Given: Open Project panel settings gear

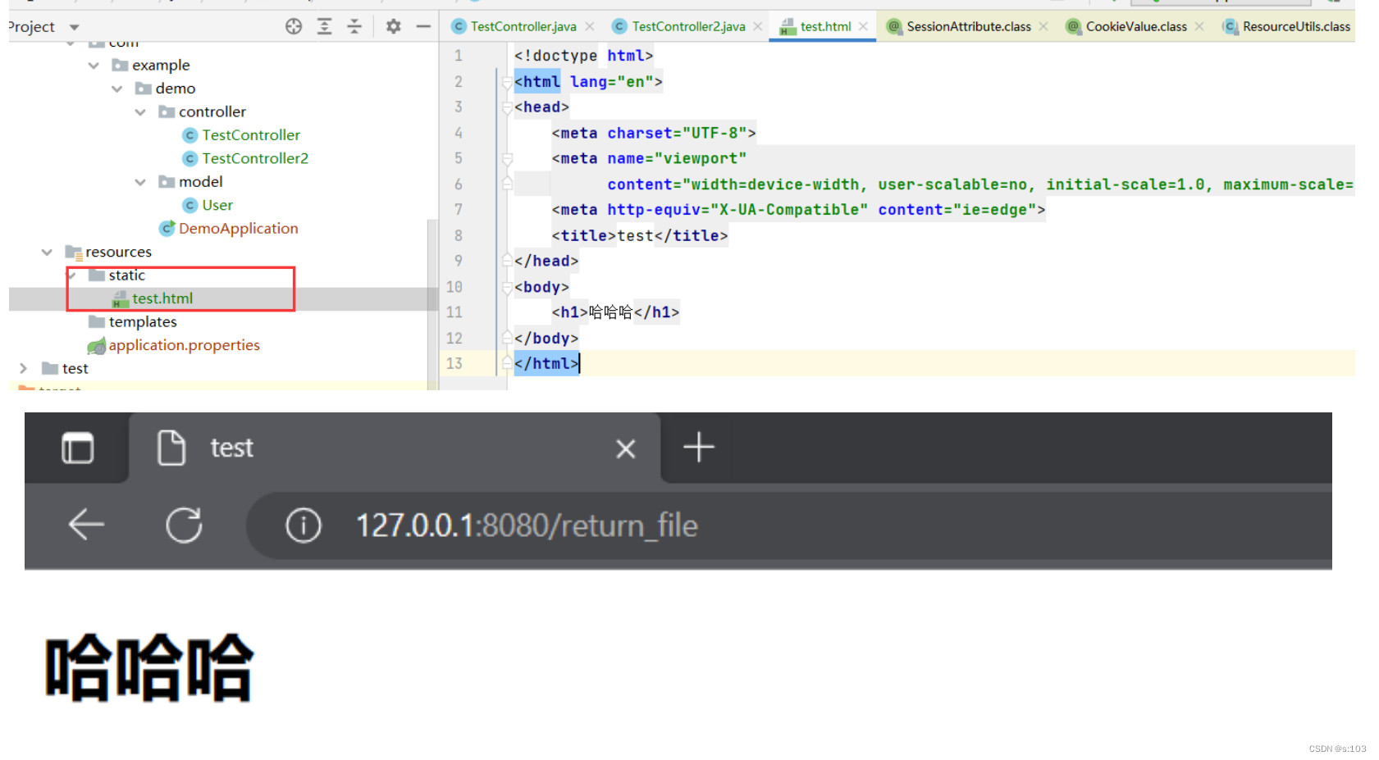Looking at the screenshot, I should [x=394, y=26].
